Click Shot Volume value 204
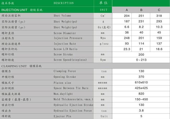Viewport: 170px width, 119px height. tap(127, 16)
